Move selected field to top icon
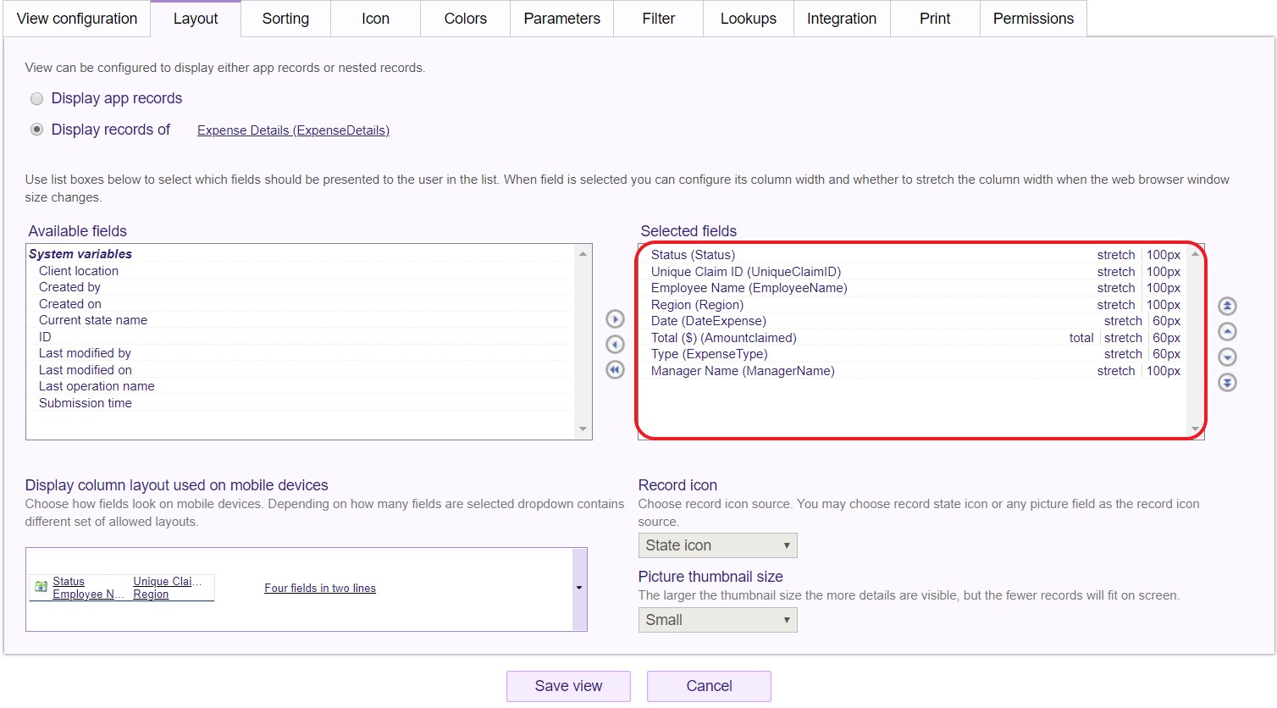Screen dimensions: 1277x708 1227,307
